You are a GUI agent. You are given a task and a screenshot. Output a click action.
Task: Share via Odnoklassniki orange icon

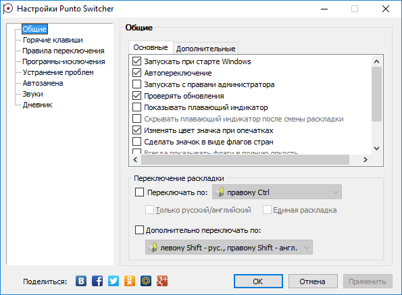130,281
